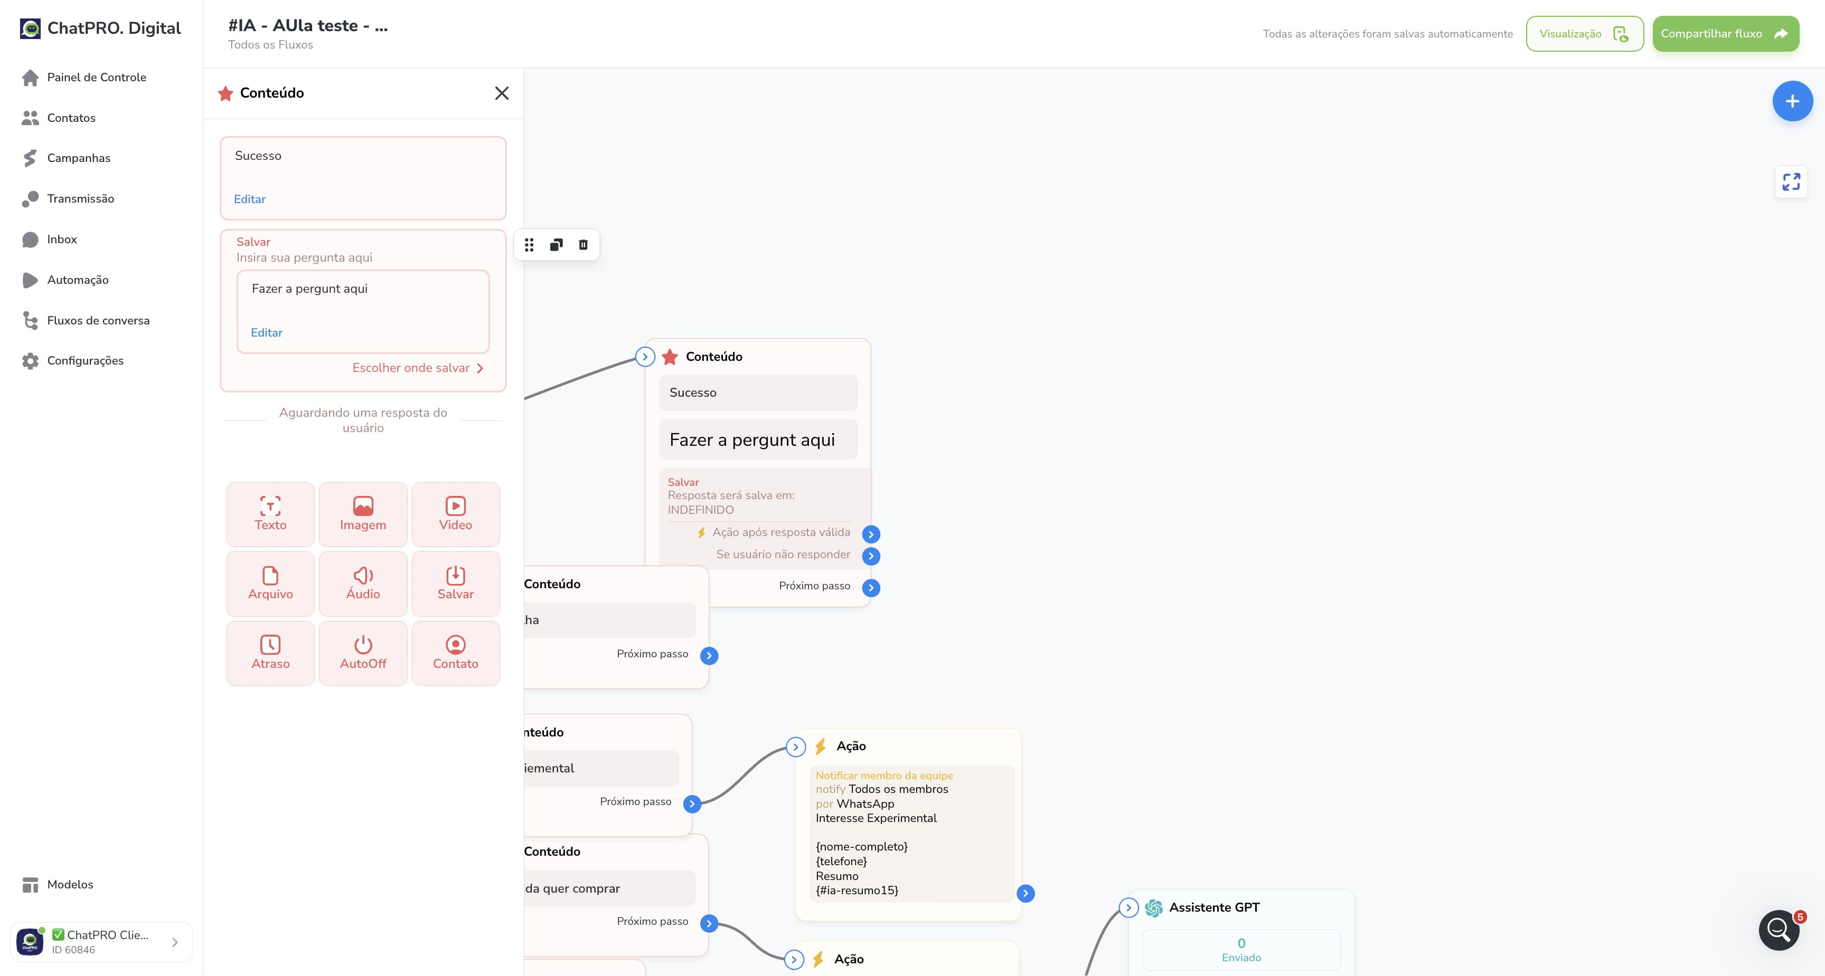Add an Imagem content block
Viewport: 1825px width, 976px height.
pos(363,514)
